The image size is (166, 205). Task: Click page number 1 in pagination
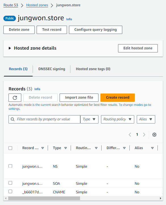137,135
